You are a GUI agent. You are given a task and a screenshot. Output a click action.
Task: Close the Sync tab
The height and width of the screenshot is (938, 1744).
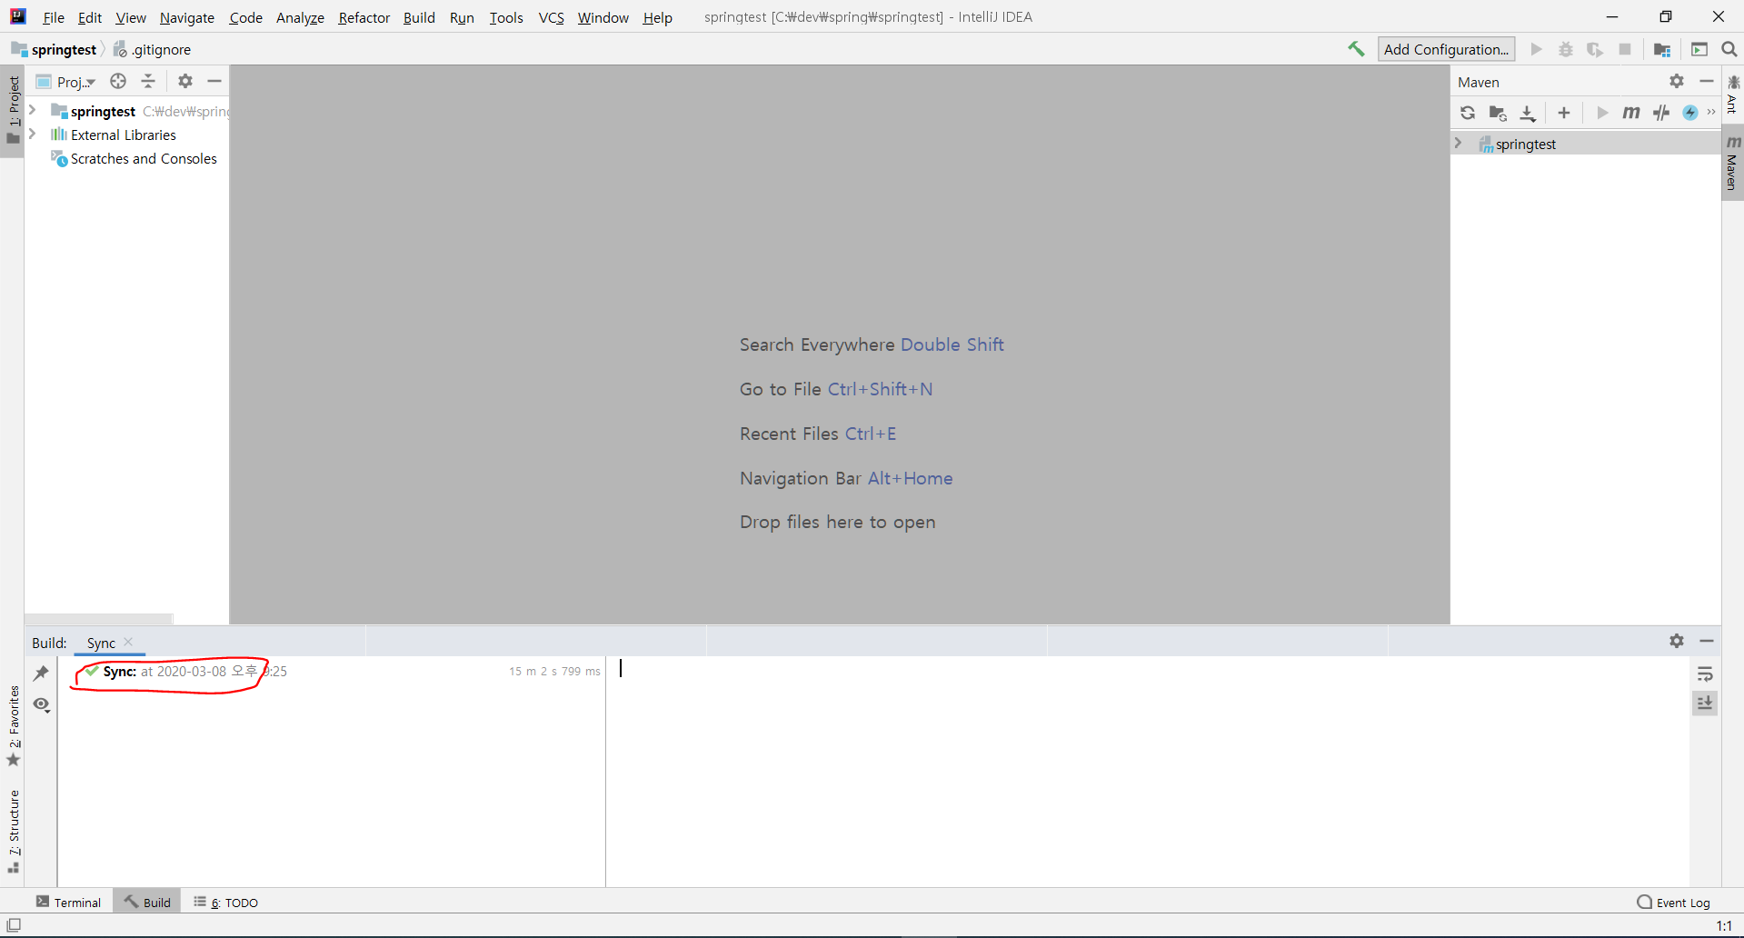tap(128, 642)
